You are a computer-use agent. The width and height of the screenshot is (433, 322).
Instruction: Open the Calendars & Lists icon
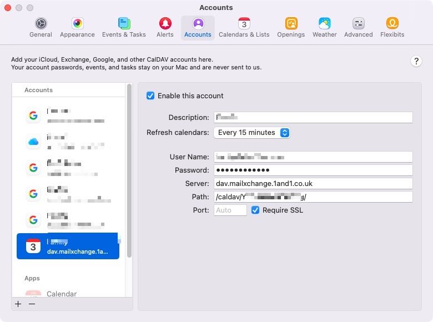tap(244, 23)
